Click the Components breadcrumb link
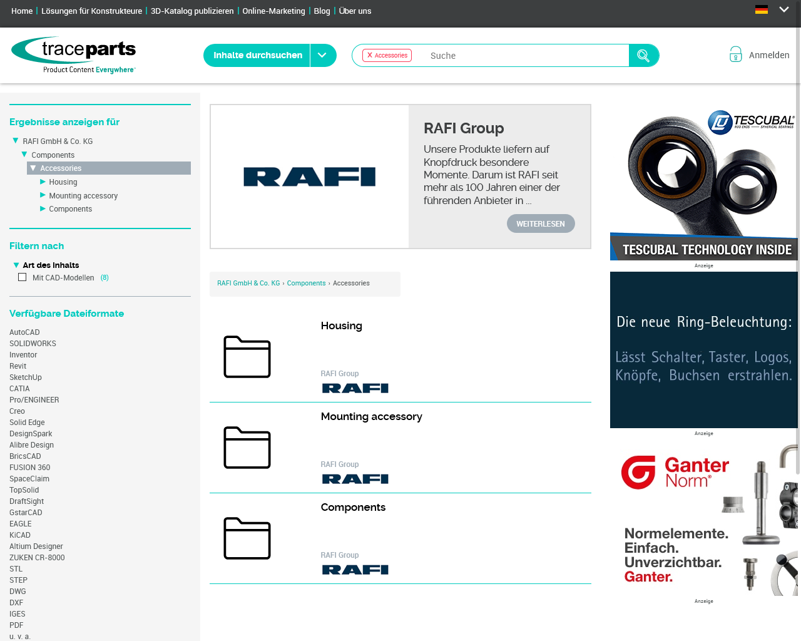 (x=306, y=283)
